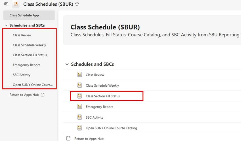241x141 pixels.
Task: Choose SBC Activity in the sidebar
Action: 22,75
